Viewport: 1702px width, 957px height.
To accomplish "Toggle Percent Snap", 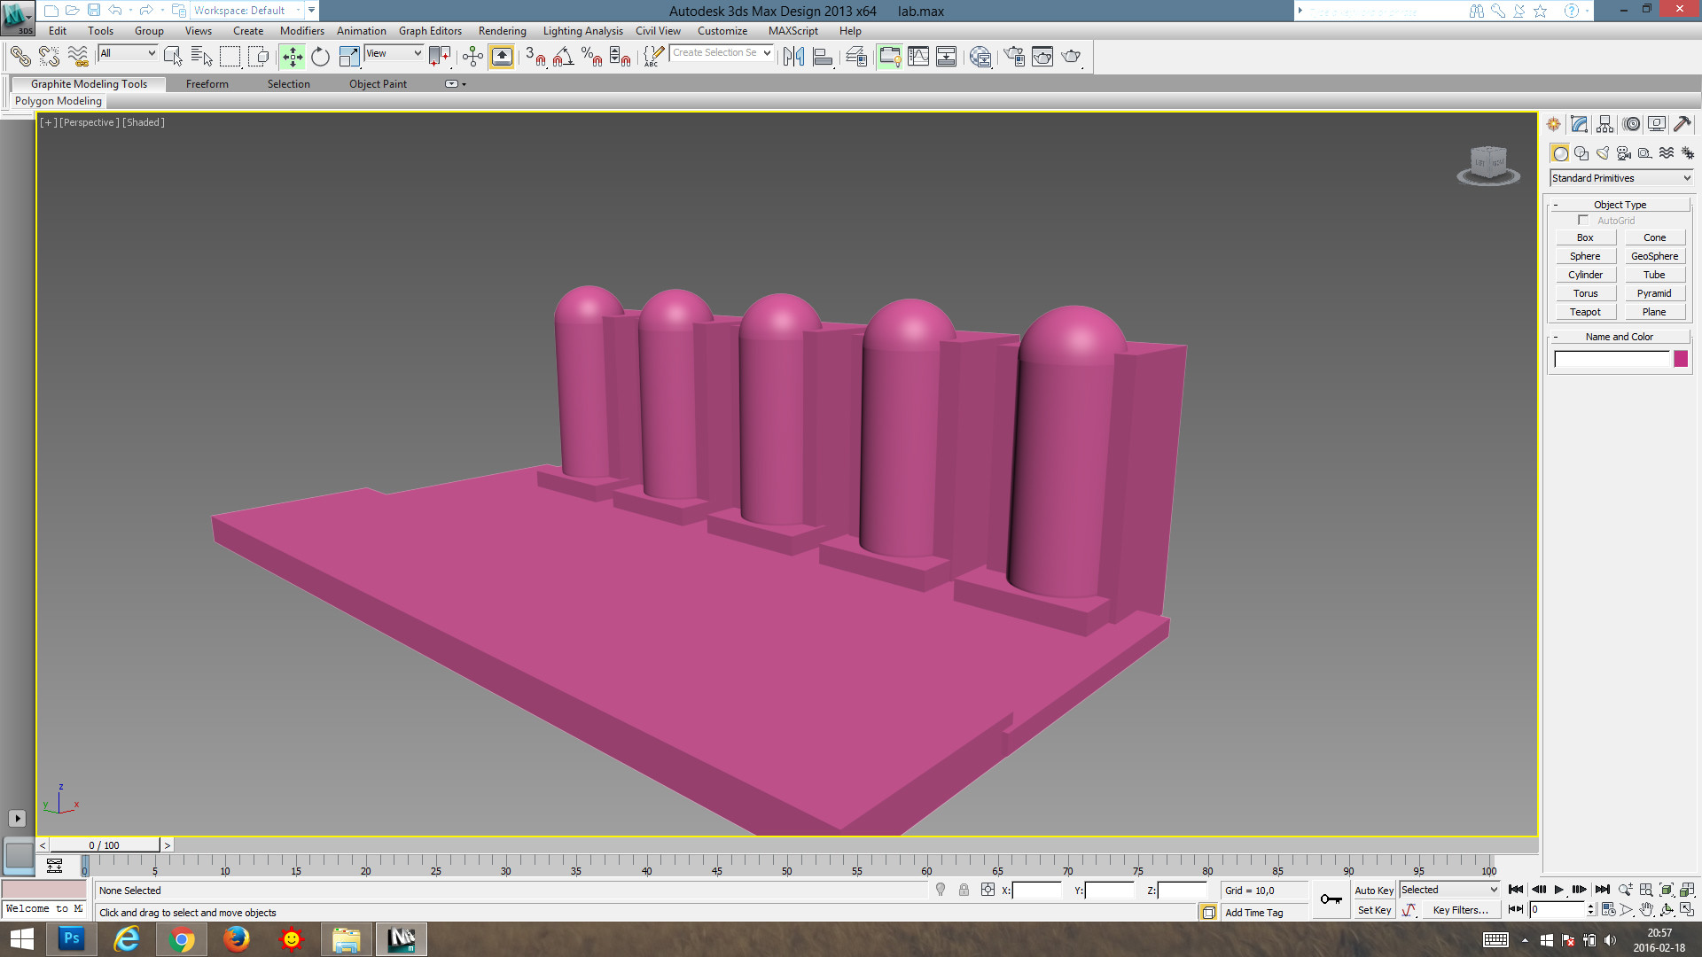I will point(592,57).
